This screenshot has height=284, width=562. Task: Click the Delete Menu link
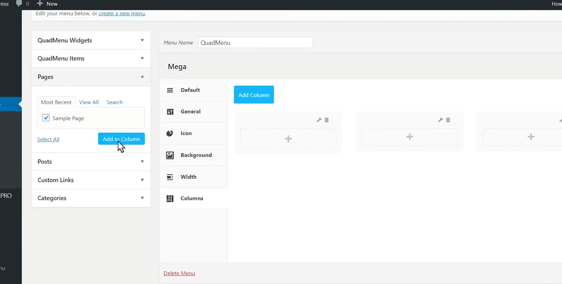[179, 273]
